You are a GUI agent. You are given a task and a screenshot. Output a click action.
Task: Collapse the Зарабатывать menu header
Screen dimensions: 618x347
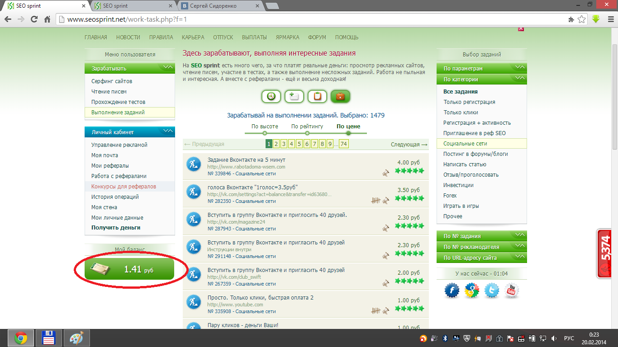(129, 68)
